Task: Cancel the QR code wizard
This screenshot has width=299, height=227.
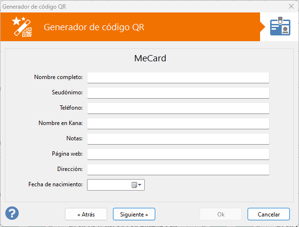Action: point(269,214)
